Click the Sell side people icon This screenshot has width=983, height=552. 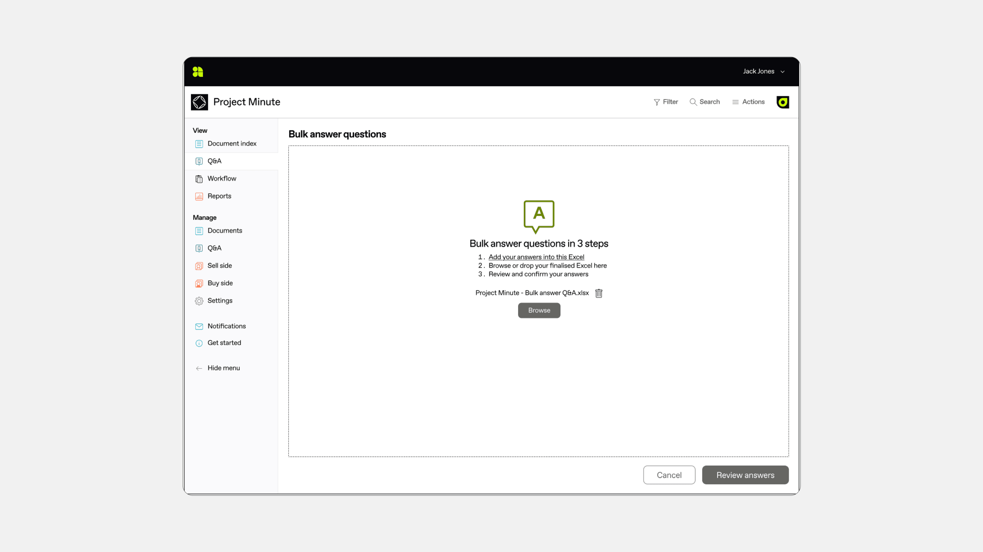coord(199,266)
